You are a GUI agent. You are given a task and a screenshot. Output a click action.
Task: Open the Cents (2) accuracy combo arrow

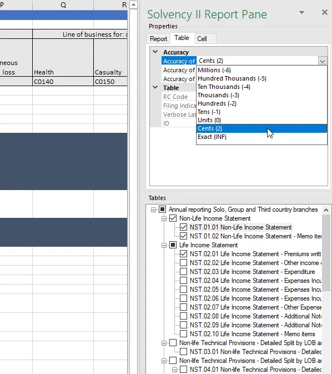pyautogui.click(x=323, y=61)
